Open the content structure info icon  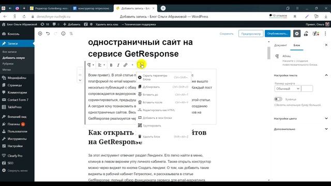(63, 34)
